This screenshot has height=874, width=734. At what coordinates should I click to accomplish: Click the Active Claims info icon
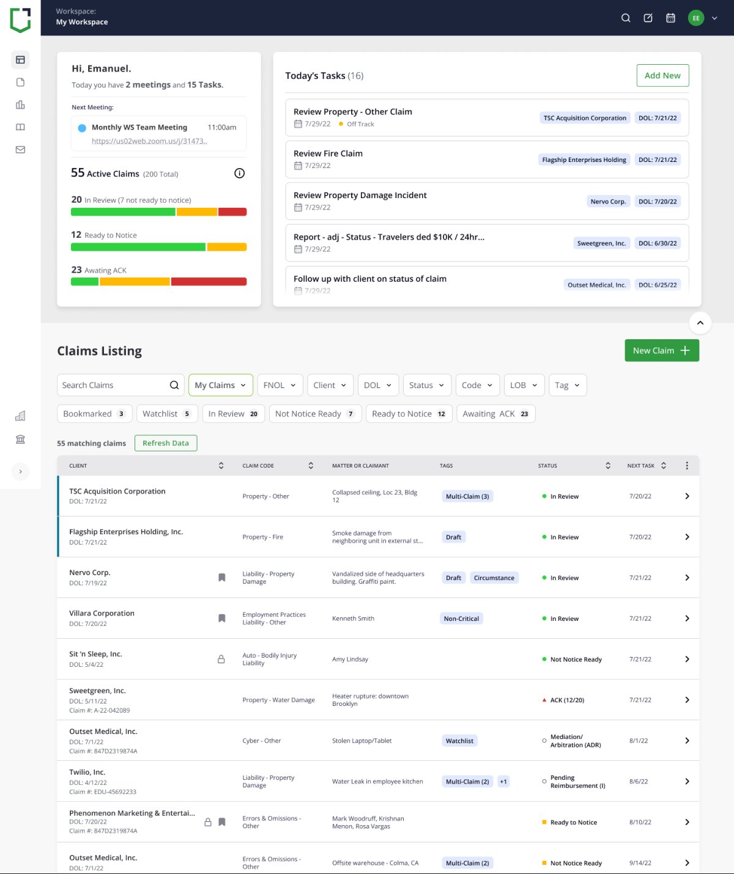pyautogui.click(x=240, y=174)
